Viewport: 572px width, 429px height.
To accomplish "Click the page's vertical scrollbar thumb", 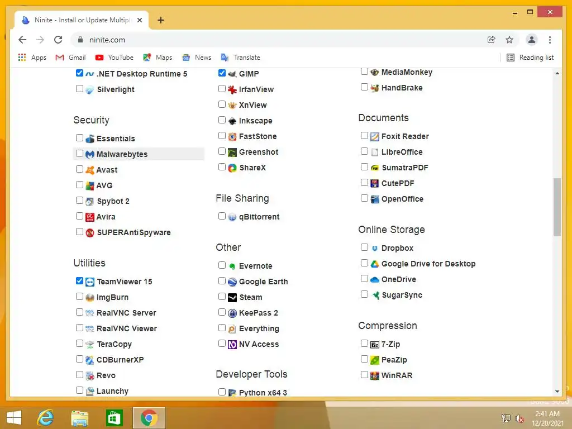I will pyautogui.click(x=557, y=207).
